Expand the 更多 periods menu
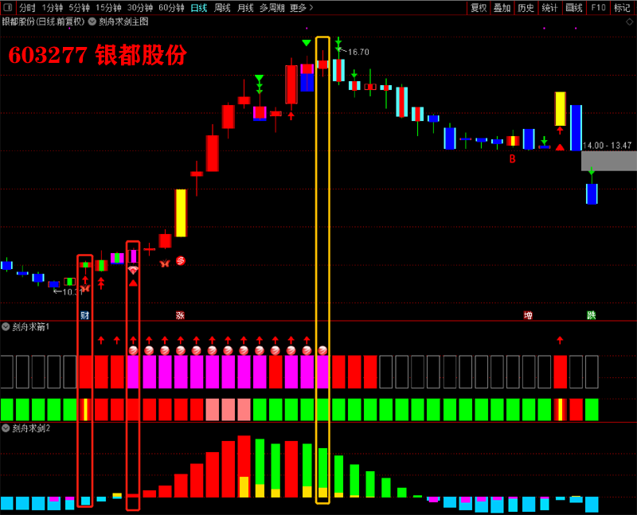 coord(301,8)
